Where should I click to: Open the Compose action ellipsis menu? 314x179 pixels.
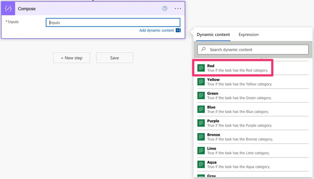[x=178, y=9]
